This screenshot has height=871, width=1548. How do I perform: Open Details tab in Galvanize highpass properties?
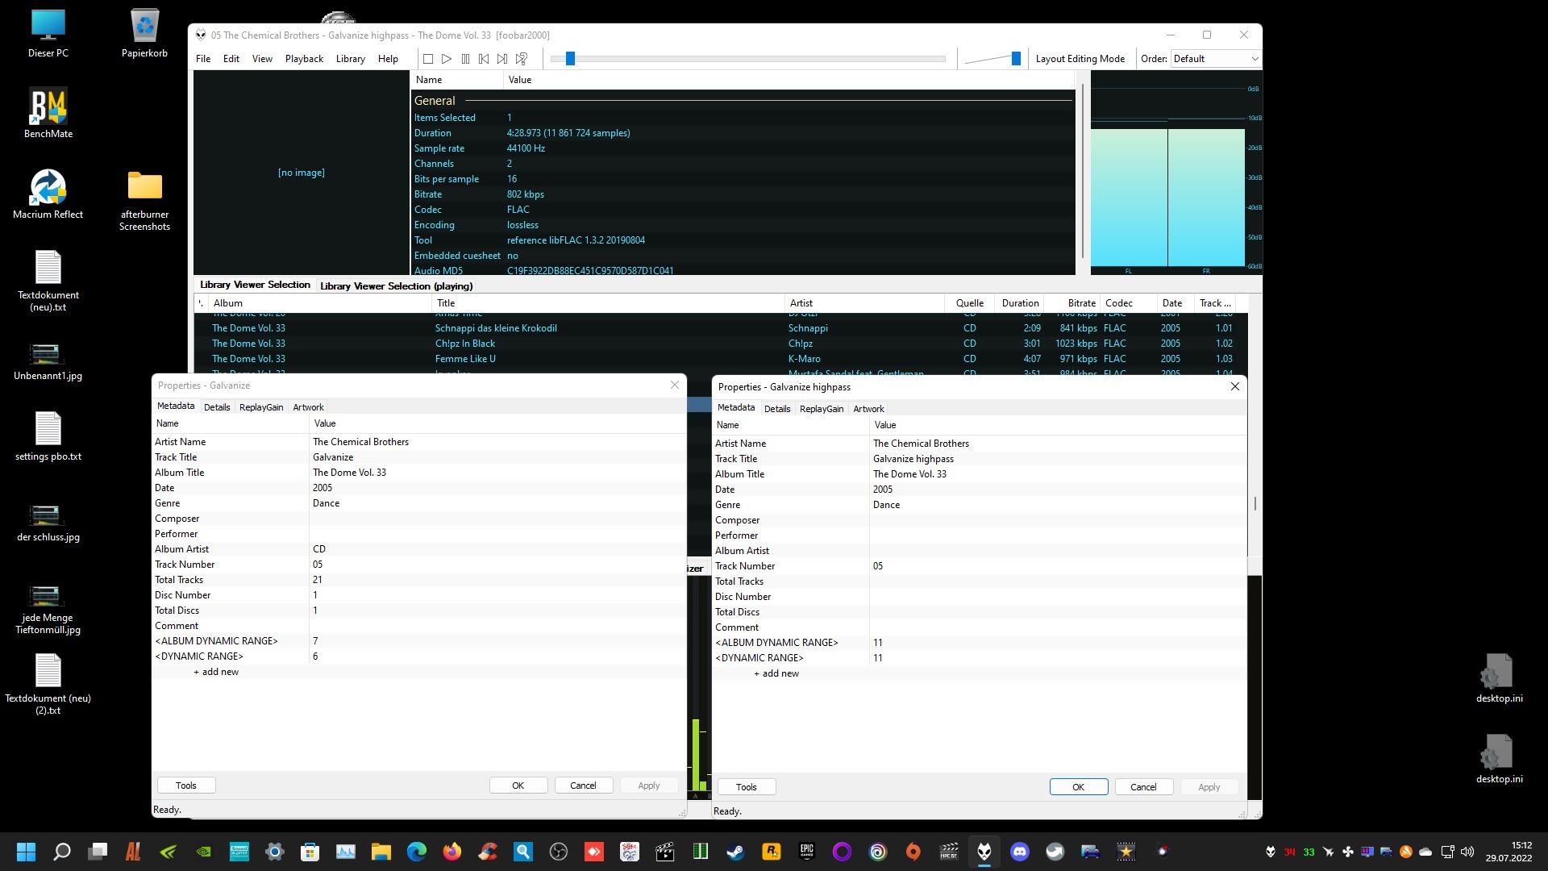point(777,409)
